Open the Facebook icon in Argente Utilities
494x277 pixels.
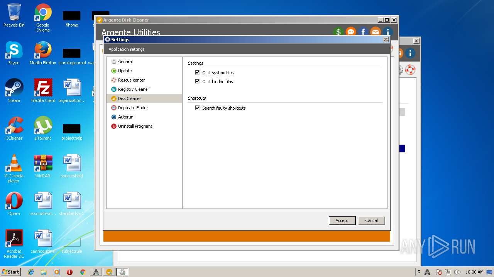(x=363, y=32)
